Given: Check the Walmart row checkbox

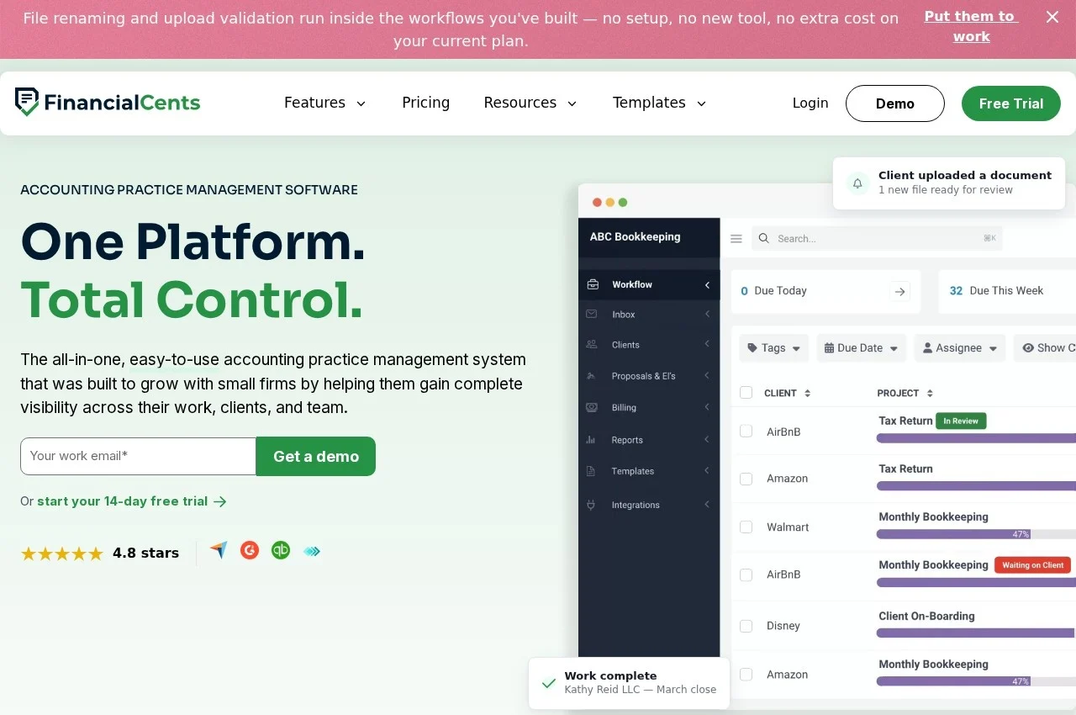Looking at the screenshot, I should tap(746, 527).
